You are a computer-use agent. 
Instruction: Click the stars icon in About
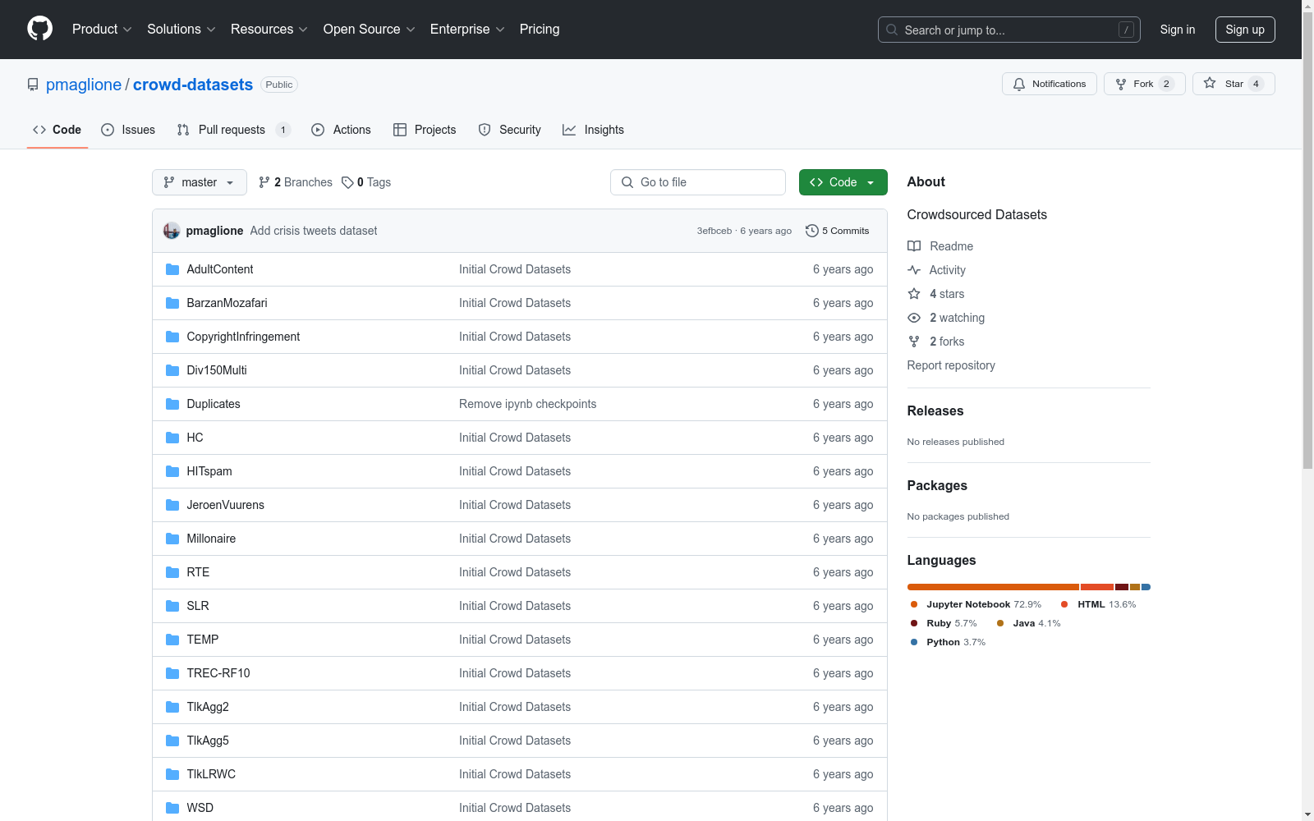pyautogui.click(x=914, y=294)
